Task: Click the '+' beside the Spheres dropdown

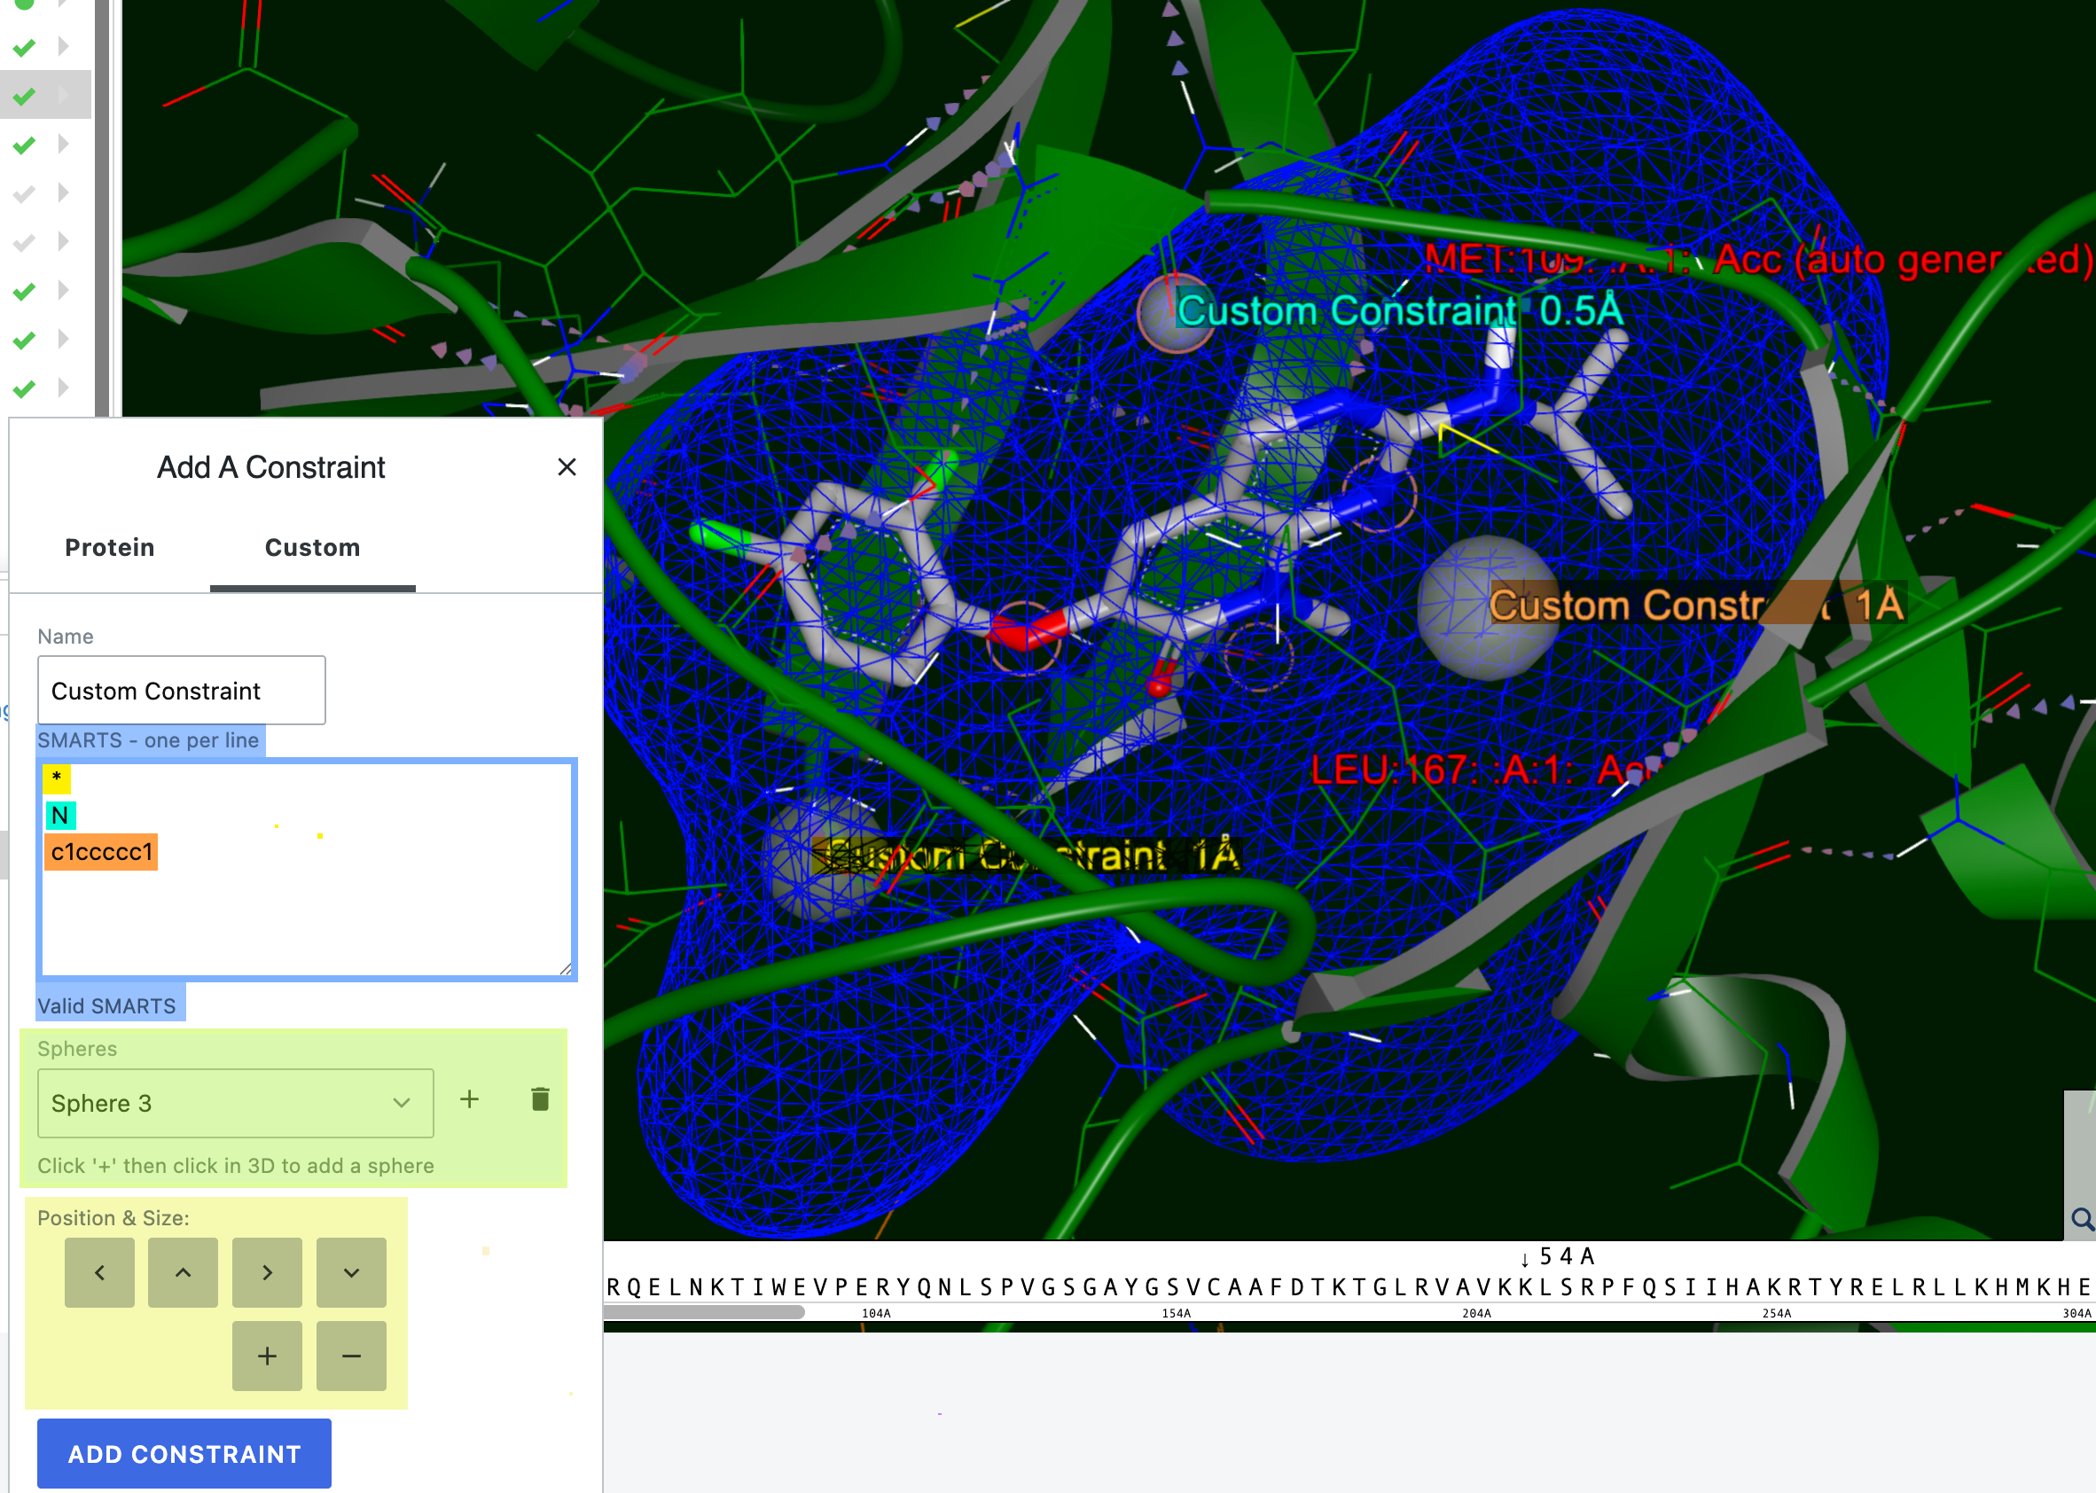Action: pyautogui.click(x=469, y=1099)
